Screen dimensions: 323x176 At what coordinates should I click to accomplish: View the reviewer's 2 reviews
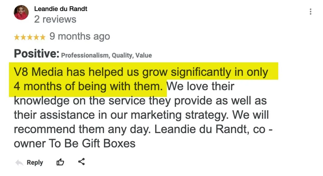click(55, 19)
